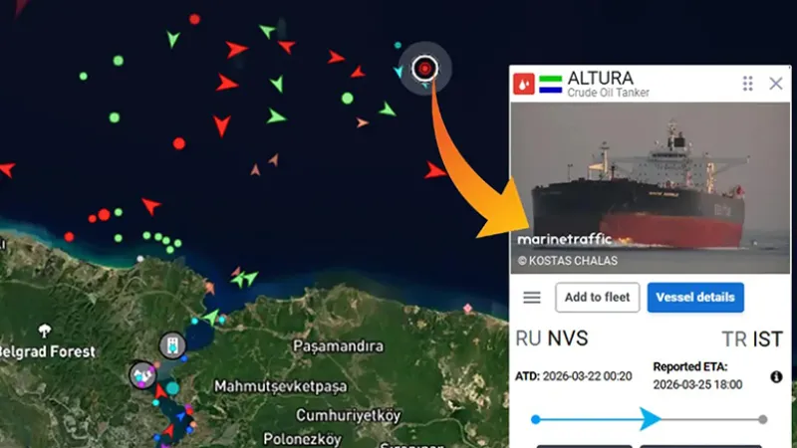Click the clustered vessels circle icon below the port
The width and height of the screenshot is (797, 448).
142,375
